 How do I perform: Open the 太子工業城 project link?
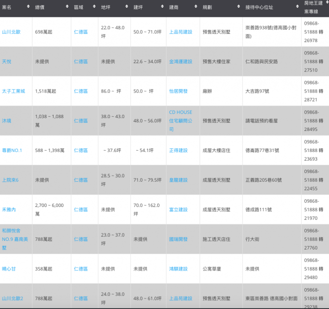pyautogui.click(x=13, y=91)
